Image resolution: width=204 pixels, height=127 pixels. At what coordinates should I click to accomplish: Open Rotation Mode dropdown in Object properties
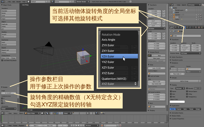pyautogui.click(x=191, y=53)
